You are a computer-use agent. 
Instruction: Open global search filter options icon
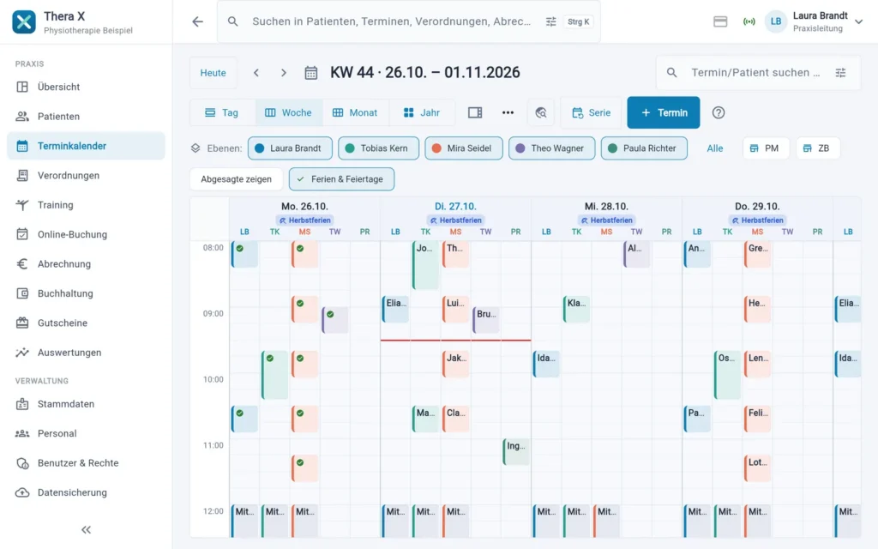click(x=551, y=21)
